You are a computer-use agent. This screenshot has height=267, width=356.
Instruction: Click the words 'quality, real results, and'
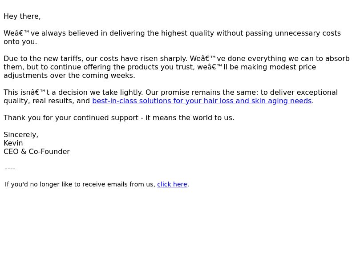(47, 101)
